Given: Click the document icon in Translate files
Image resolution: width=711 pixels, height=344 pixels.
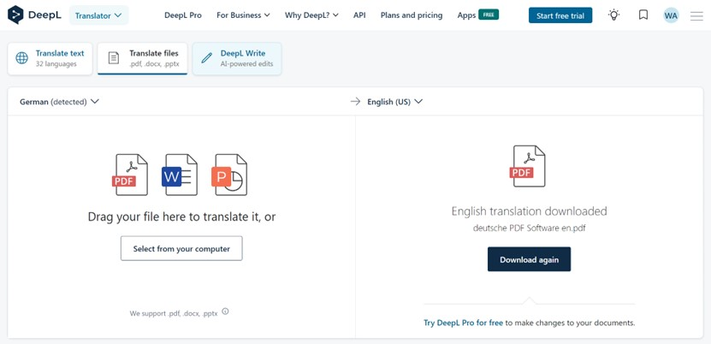Looking at the screenshot, I should tap(114, 58).
